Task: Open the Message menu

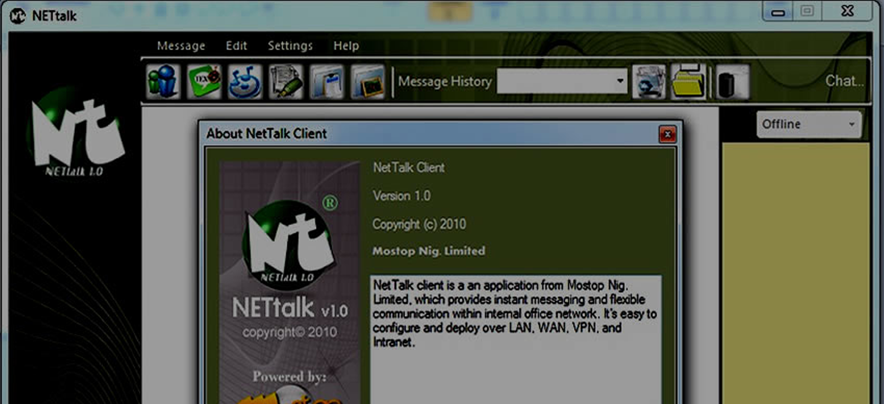Action: 181,46
